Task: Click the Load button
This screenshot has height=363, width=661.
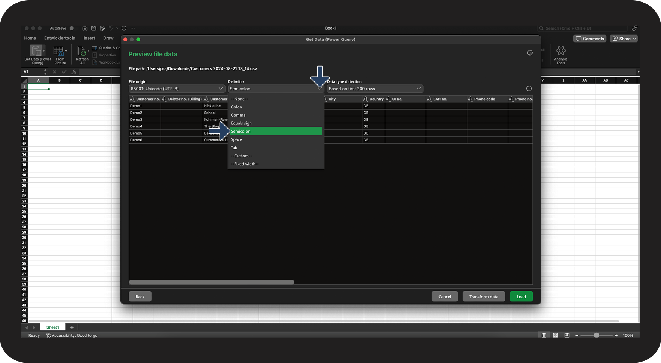Action: 521,296
